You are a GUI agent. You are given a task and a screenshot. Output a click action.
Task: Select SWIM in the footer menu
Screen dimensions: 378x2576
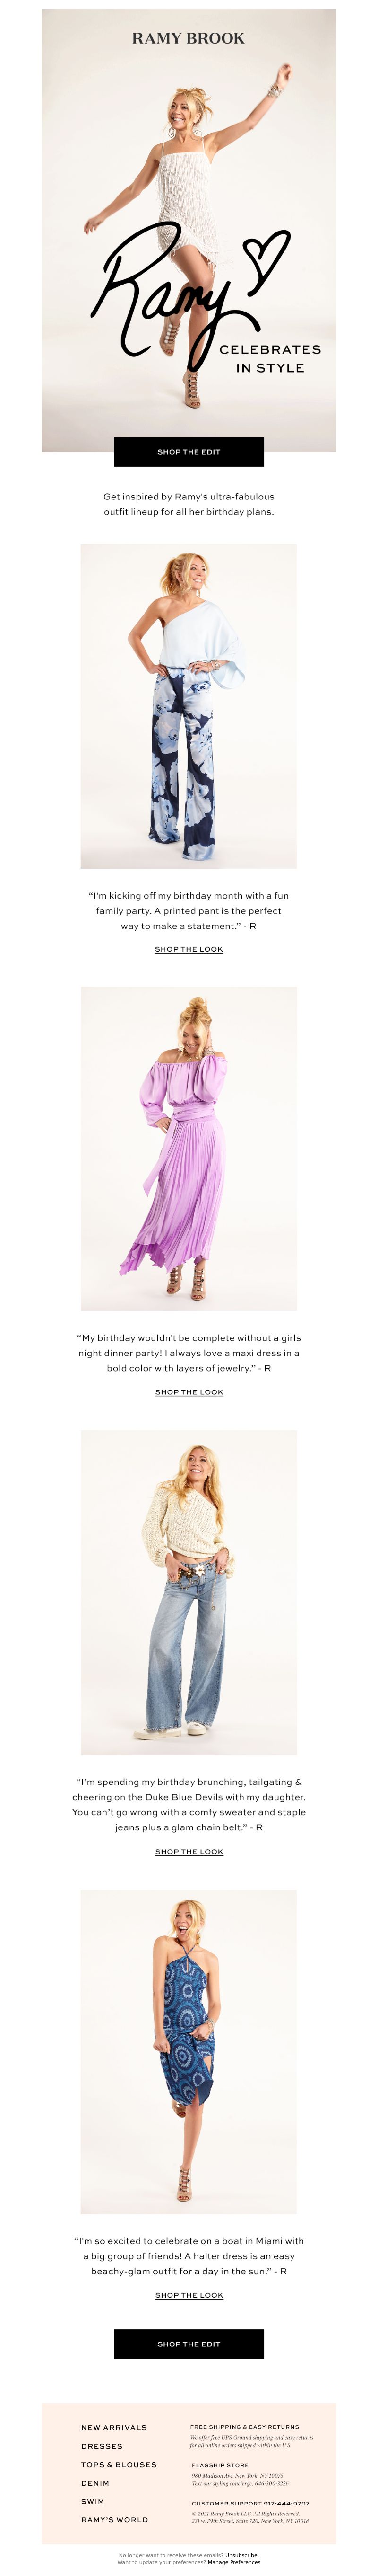click(93, 2501)
